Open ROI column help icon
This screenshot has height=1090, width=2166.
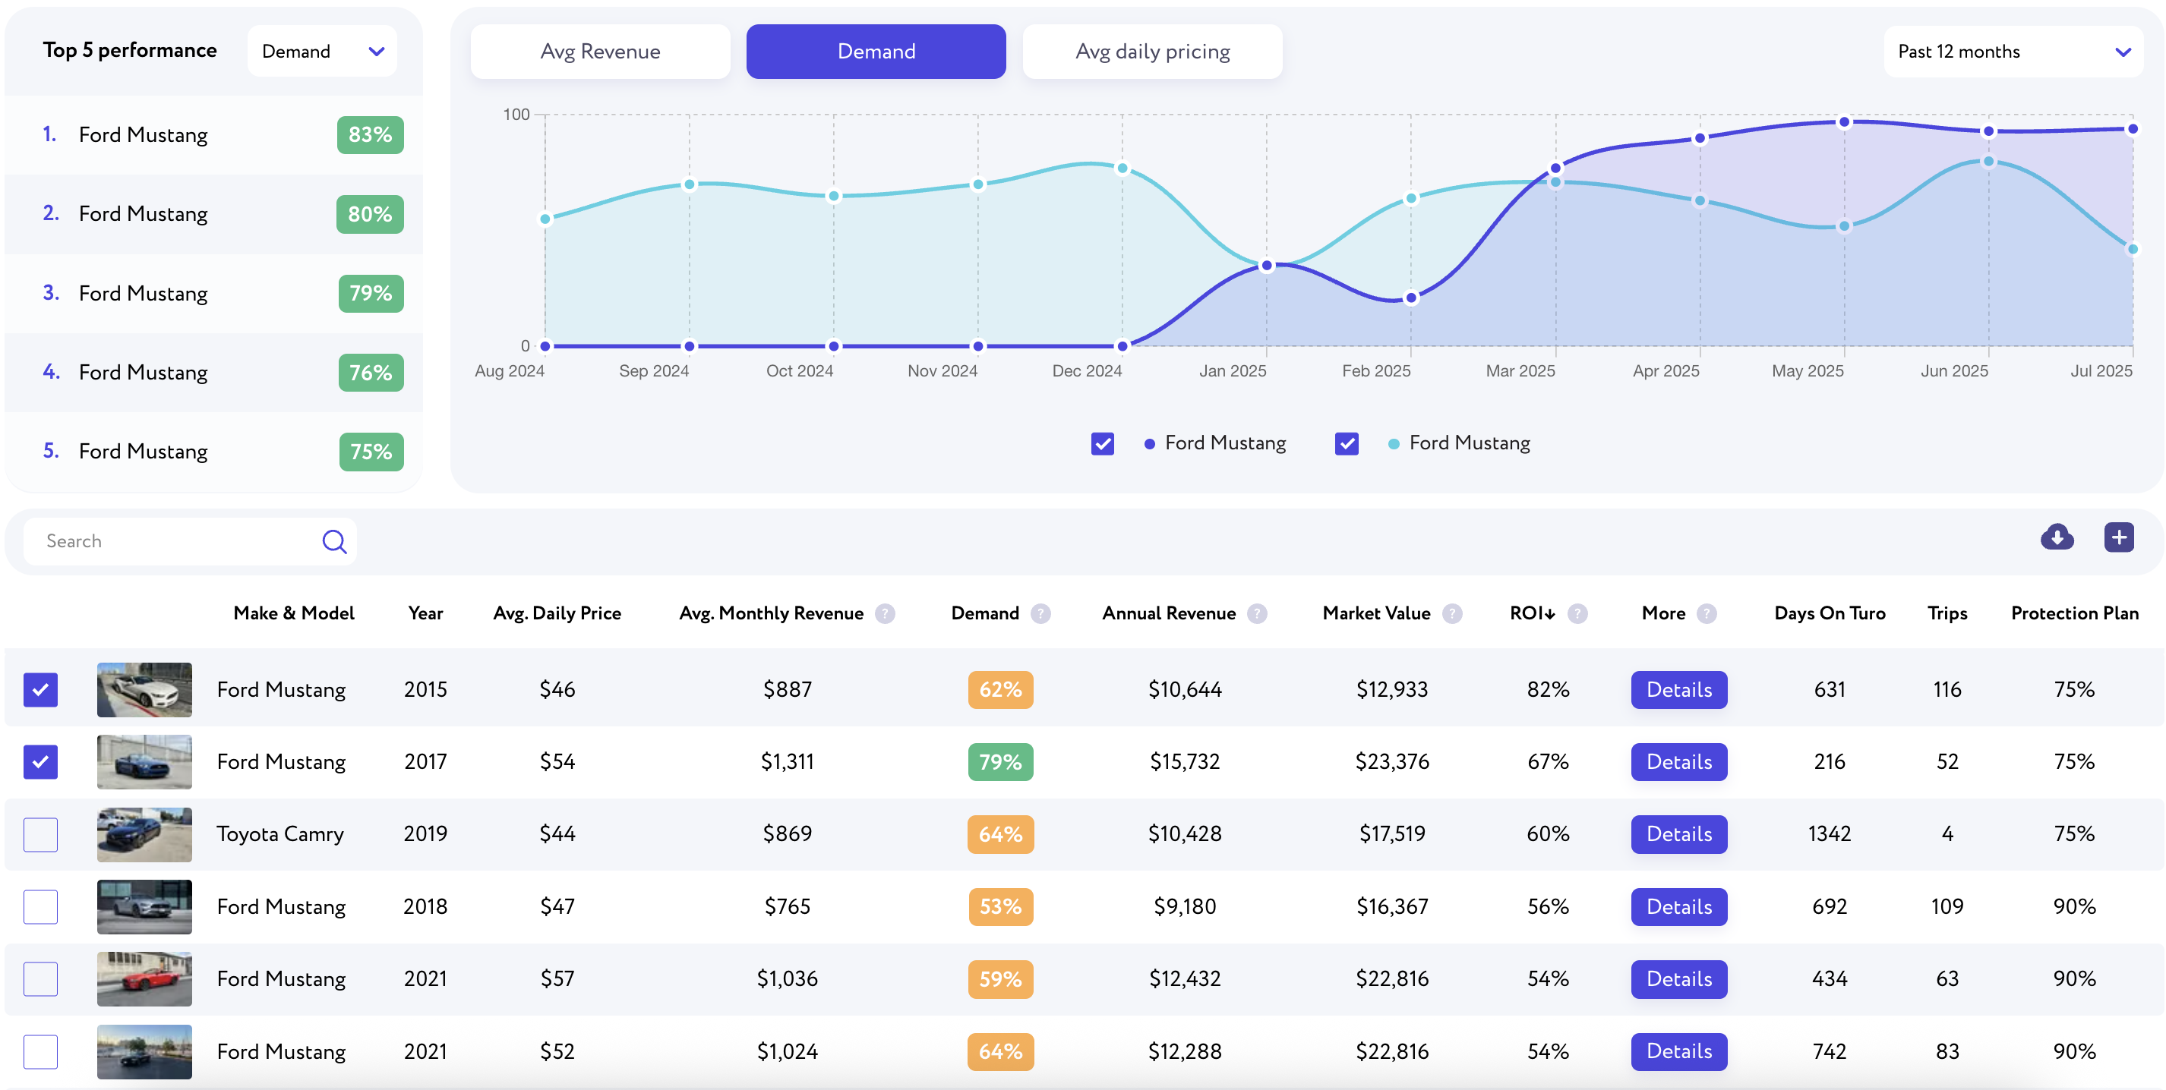[x=1577, y=613]
